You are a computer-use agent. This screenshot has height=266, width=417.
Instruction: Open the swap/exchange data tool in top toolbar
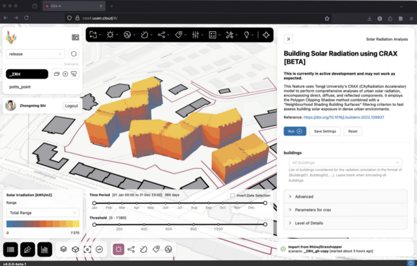coord(93,34)
